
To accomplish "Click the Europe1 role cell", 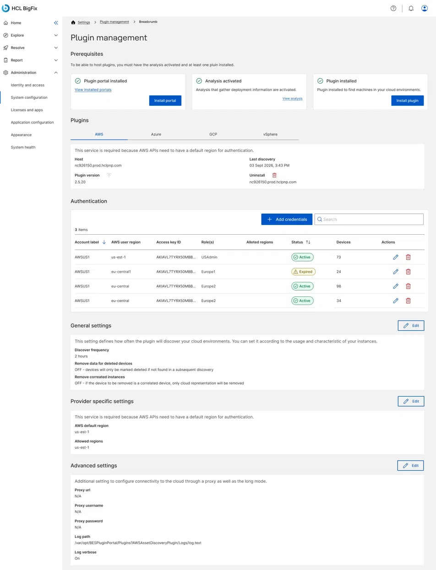I will (208, 272).
